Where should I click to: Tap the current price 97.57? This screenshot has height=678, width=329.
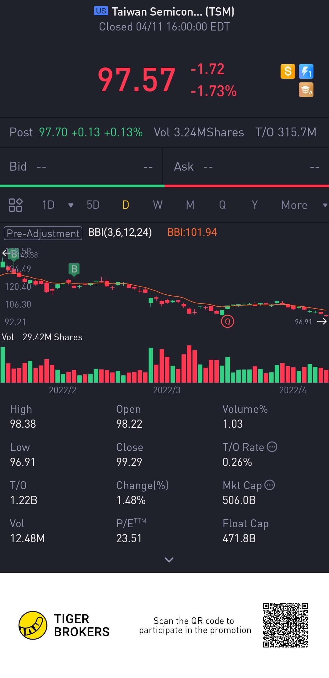(136, 80)
